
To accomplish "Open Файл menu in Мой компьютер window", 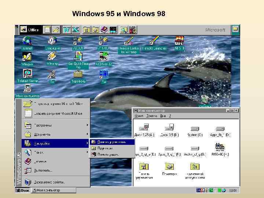I will coord(139,116).
